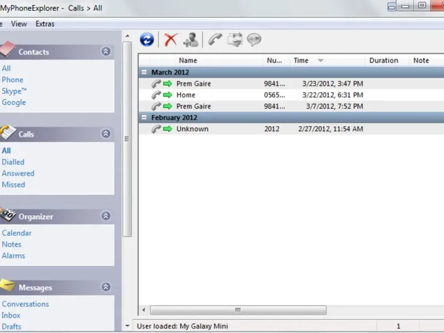Select All calls in sidebar
The width and height of the screenshot is (444, 333).
(6, 150)
